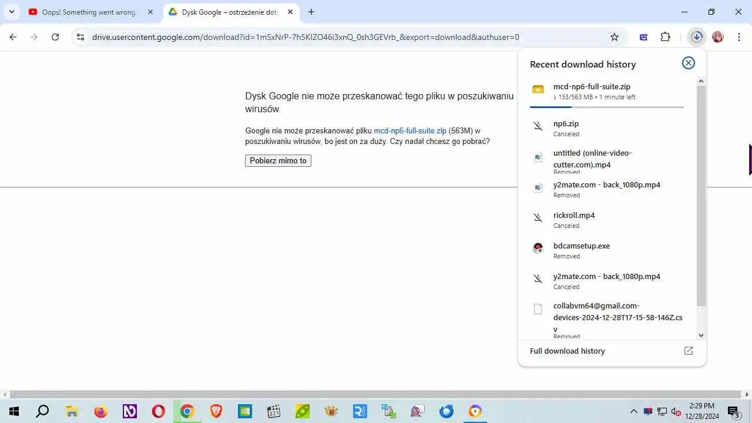Go back to the previous page
Viewport: 752px width, 423px height.
pos(13,37)
